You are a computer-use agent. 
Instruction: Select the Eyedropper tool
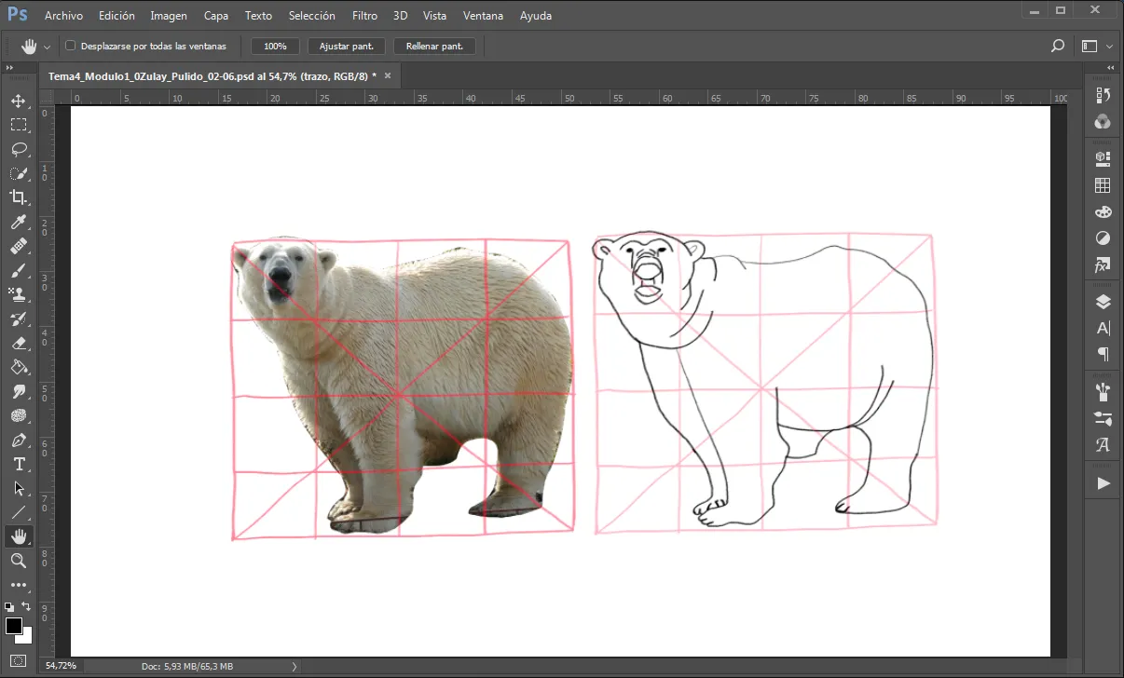(x=18, y=222)
